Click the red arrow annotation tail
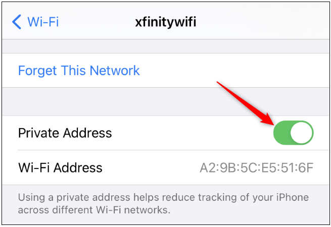This screenshot has width=331, height=227. (222, 85)
